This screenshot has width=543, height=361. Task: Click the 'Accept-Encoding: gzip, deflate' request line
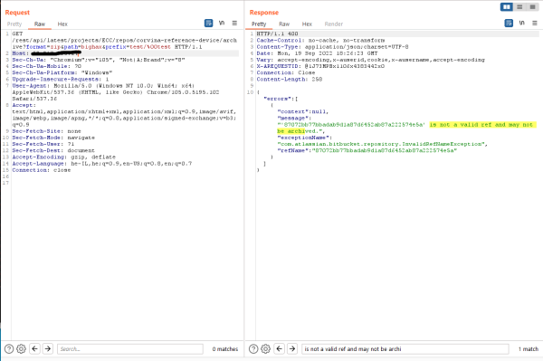click(63, 157)
